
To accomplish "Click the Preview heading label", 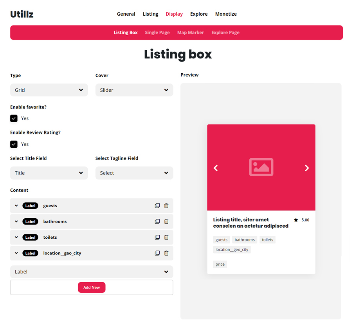I will tap(189, 75).
